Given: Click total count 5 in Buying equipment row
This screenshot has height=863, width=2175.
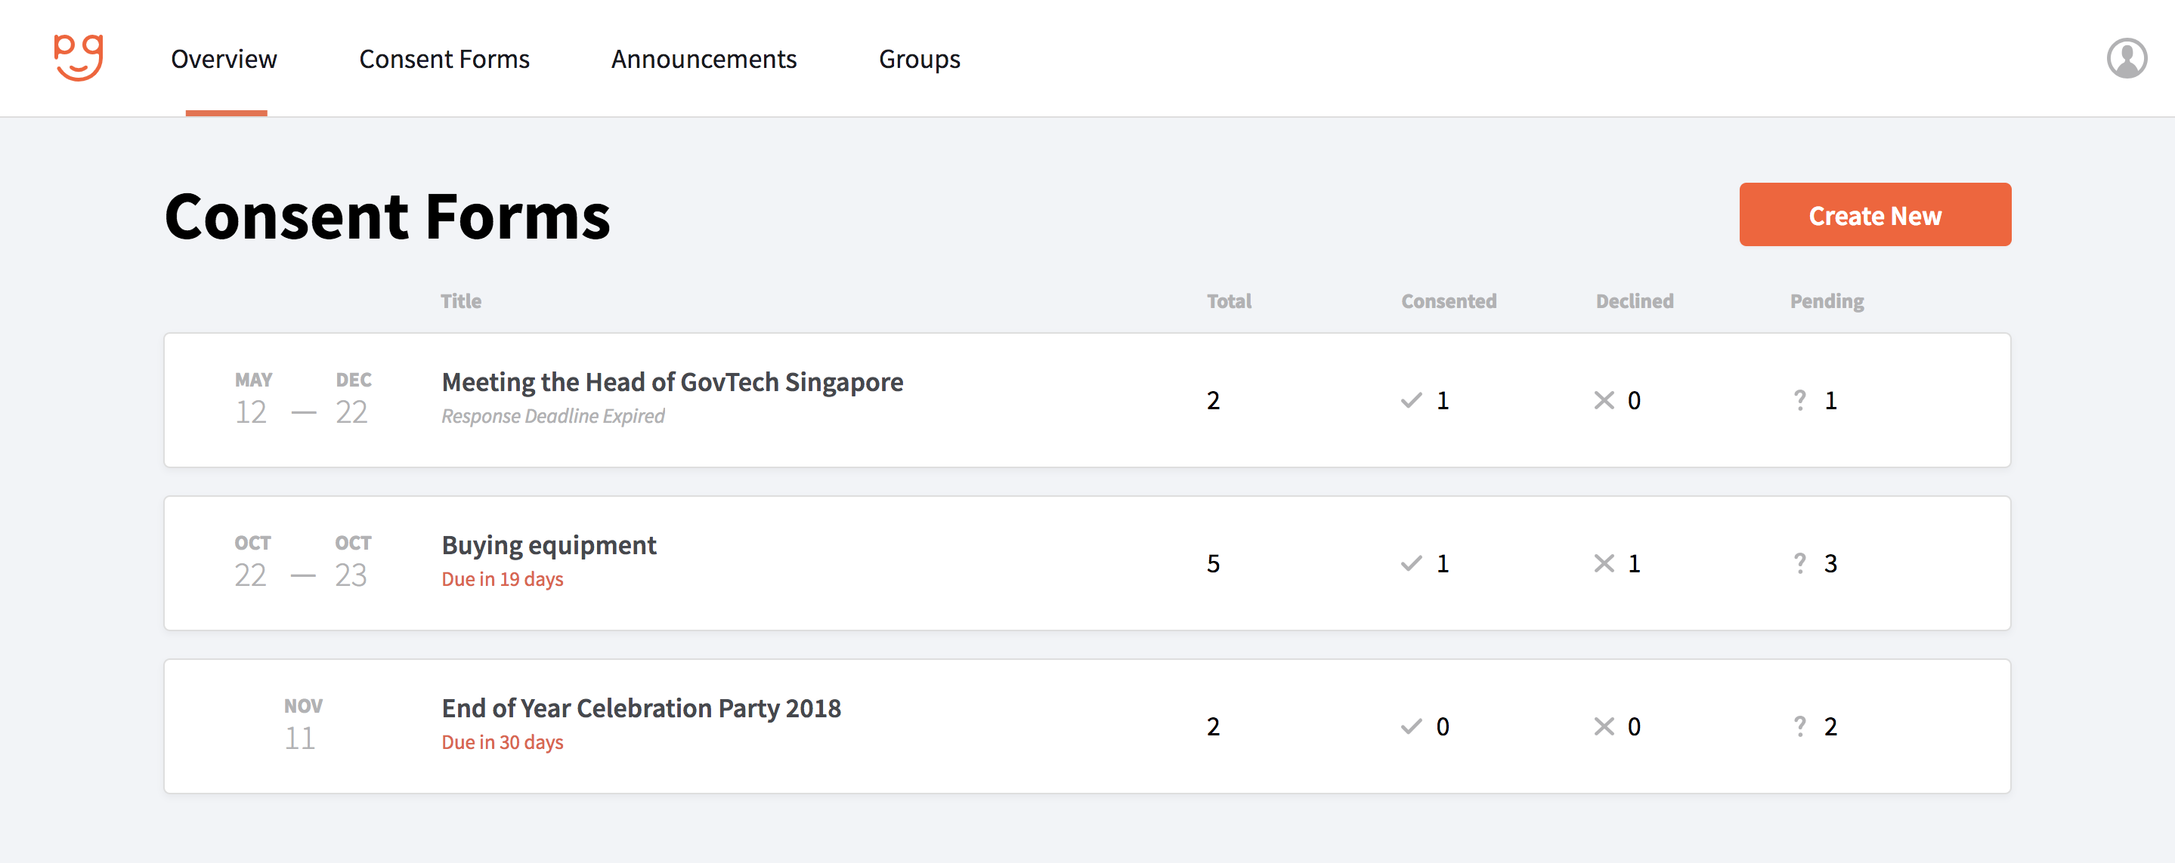Looking at the screenshot, I should point(1212,563).
